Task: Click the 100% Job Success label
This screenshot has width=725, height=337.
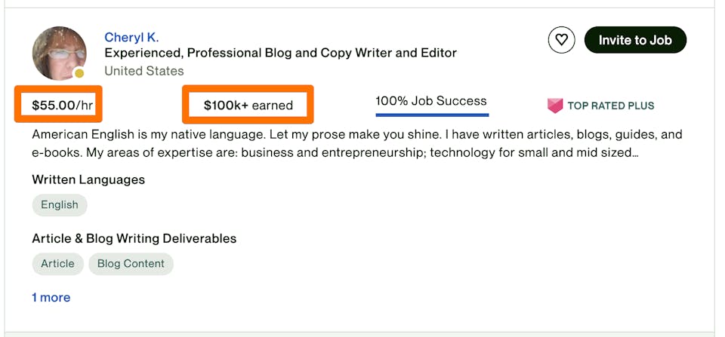Action: pyautogui.click(x=431, y=100)
